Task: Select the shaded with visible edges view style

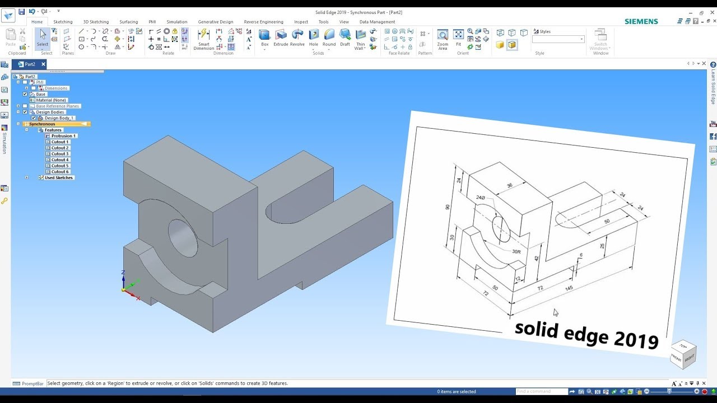Action: pyautogui.click(x=512, y=45)
